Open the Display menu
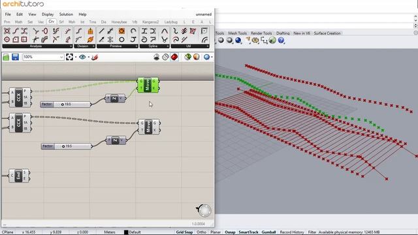Image resolution: width=418 pixels, height=235 pixels. coord(48,14)
